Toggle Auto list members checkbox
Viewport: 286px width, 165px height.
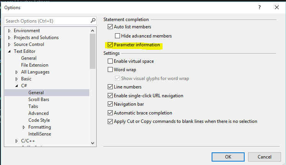(110, 27)
